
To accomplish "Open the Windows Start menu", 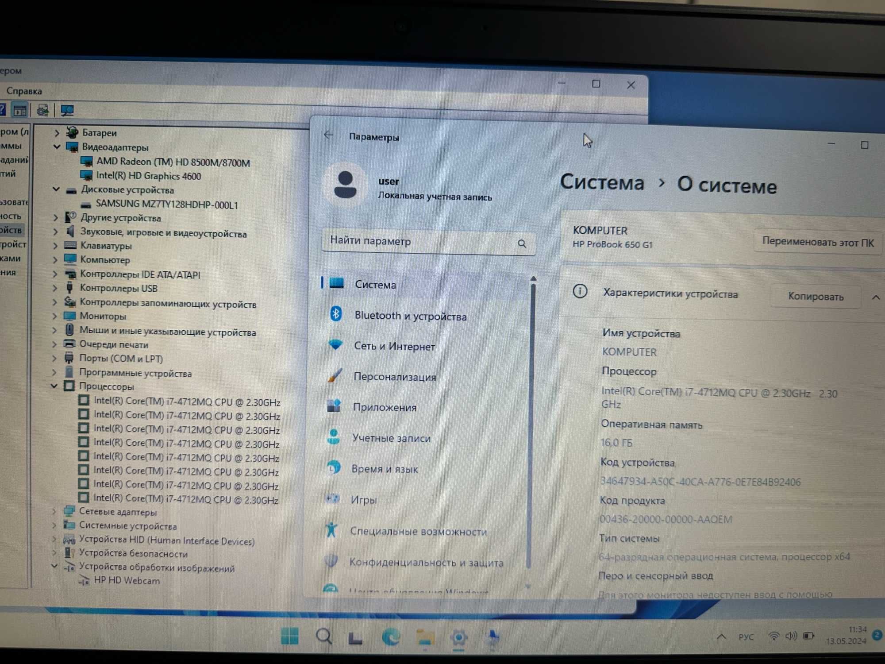I will pos(290,637).
